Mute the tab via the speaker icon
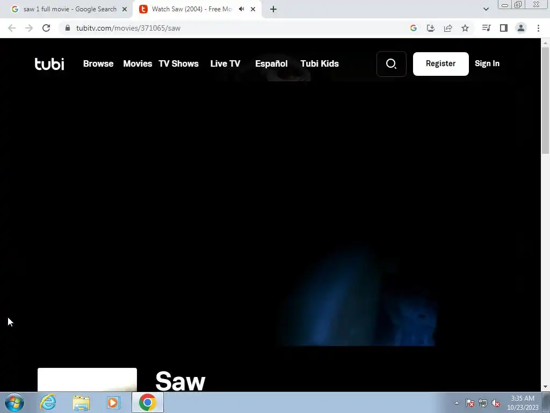The image size is (550, 413). click(x=241, y=9)
